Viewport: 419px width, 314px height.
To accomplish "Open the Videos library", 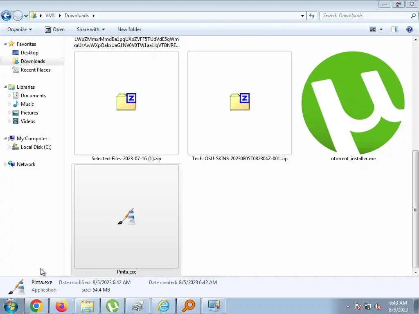I will click(28, 121).
